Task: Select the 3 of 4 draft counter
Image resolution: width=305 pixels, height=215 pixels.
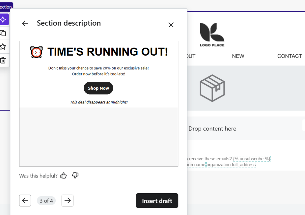Action: click(46, 201)
